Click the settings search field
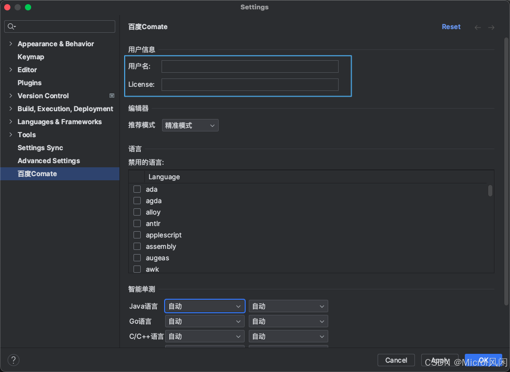Viewport: 510px width, 372px height. pyautogui.click(x=60, y=26)
